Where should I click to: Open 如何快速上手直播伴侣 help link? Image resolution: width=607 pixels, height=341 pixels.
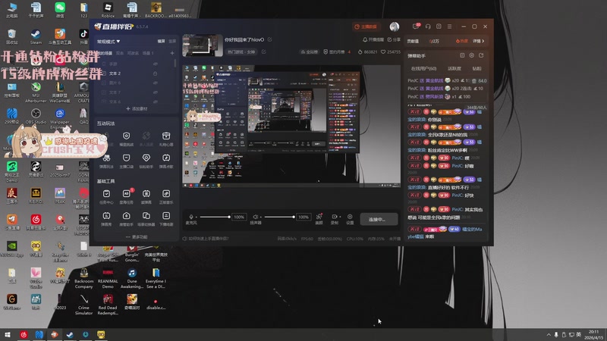pos(206,239)
